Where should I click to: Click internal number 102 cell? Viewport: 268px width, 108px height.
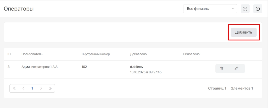(x=84, y=67)
